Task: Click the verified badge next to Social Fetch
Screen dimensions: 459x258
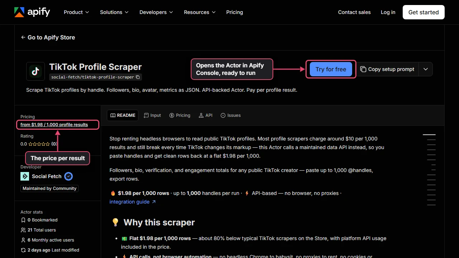Action: pos(68,176)
